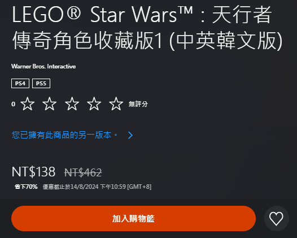The height and width of the screenshot is (238, 297).
Task: Click the third rating star
Action: (72, 103)
